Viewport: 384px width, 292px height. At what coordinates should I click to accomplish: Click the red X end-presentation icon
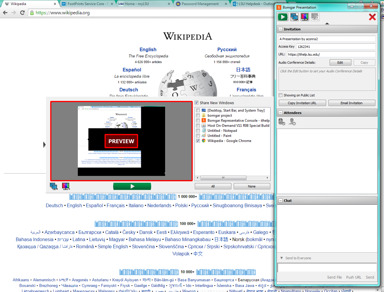[372, 17]
